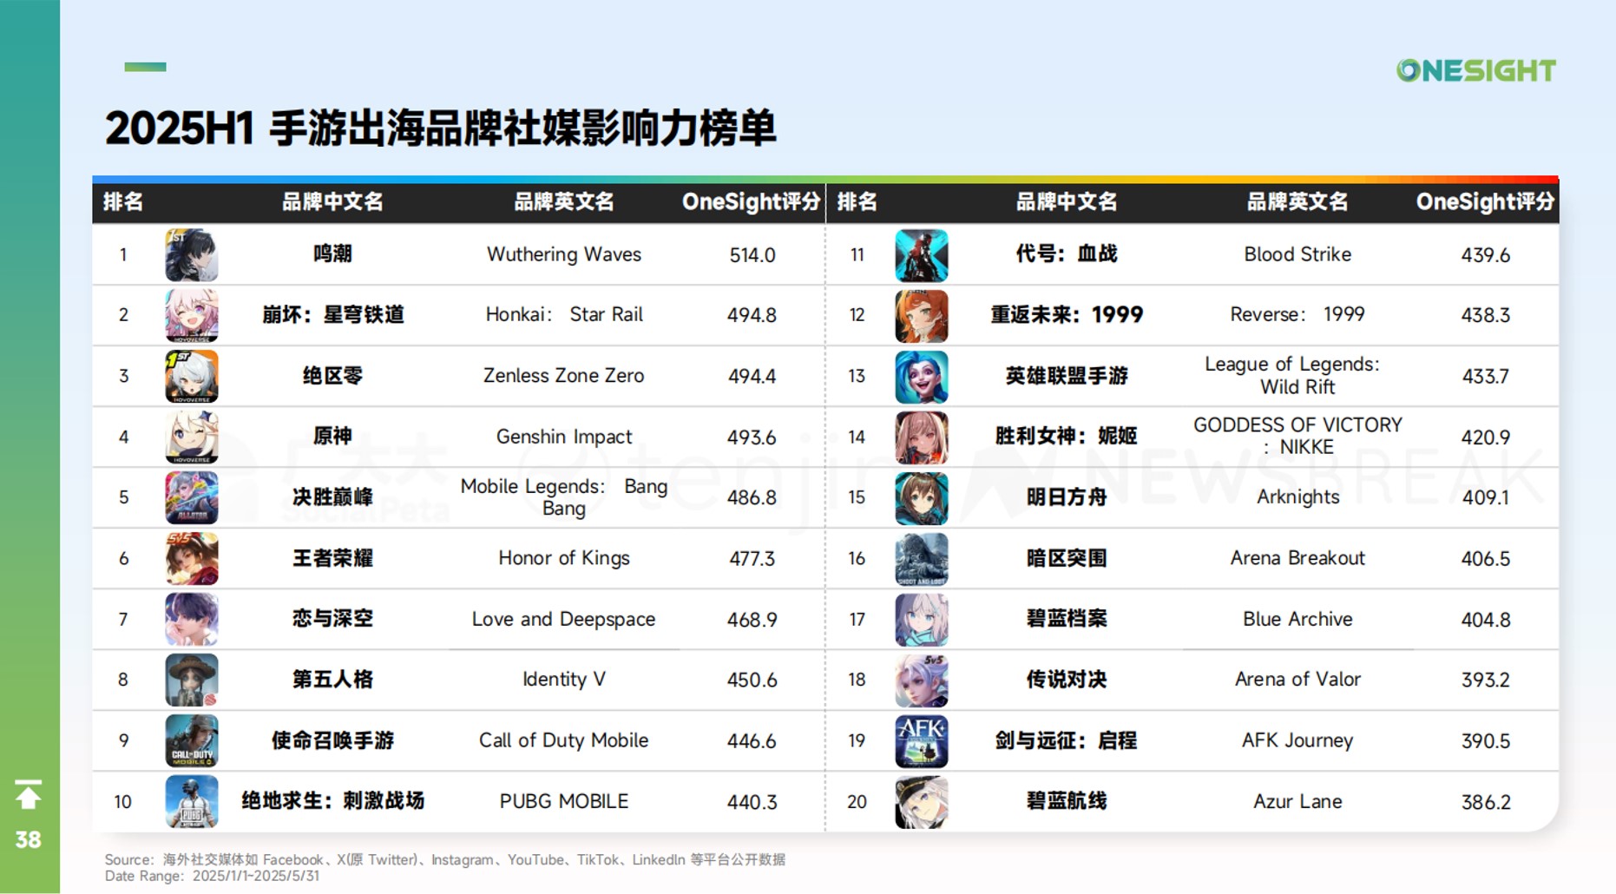Screen dimensions: 1616x894
Task: Click the Identity V game icon
Action: (191, 680)
